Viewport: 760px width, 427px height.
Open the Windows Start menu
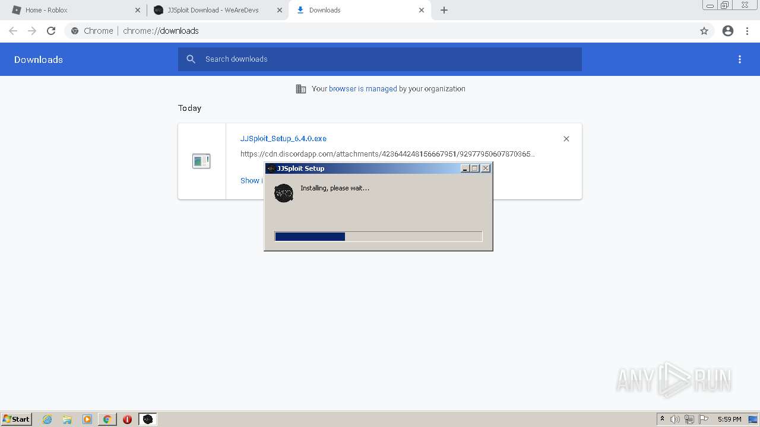click(16, 419)
